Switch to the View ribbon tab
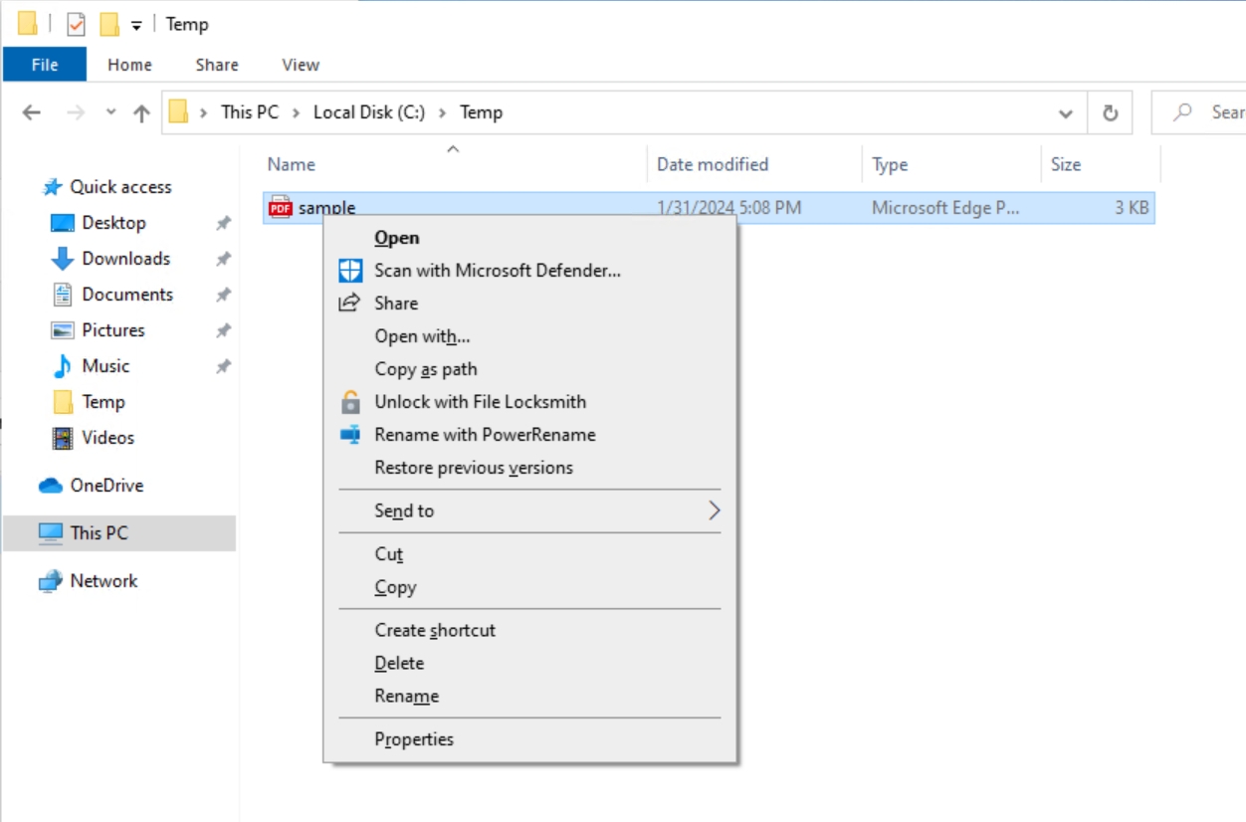1246x822 pixels. click(x=301, y=65)
